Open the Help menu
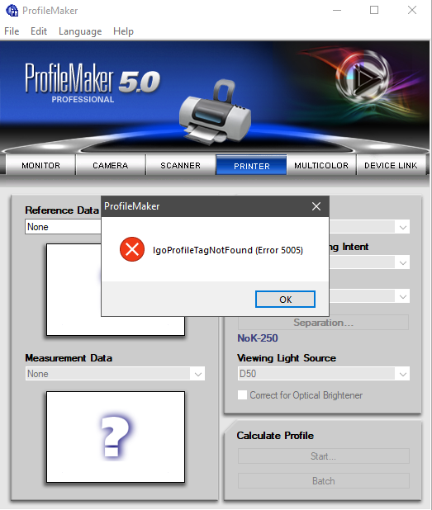 pos(123,31)
